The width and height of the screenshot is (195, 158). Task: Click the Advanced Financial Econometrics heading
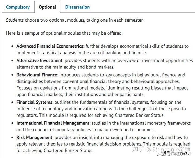coord(50,46)
